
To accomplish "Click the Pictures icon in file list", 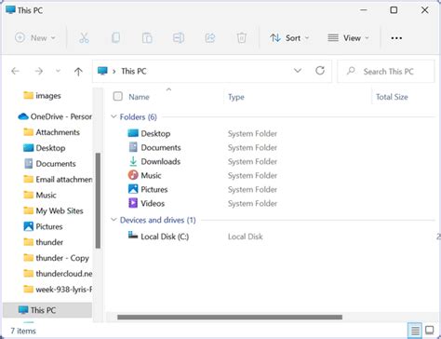I will pyautogui.click(x=133, y=189).
